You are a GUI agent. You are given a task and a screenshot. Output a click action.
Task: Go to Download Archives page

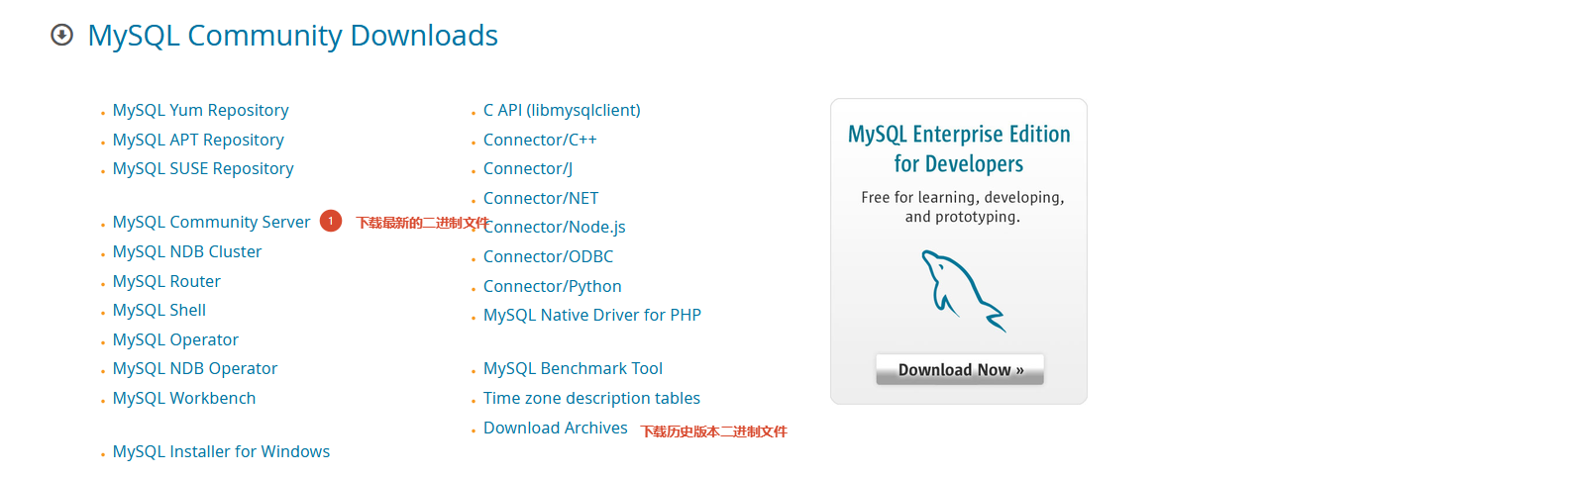click(x=556, y=428)
